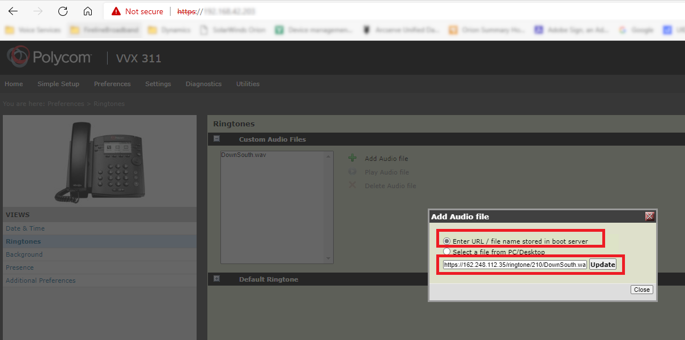Image resolution: width=685 pixels, height=340 pixels.
Task: Go back with the browser back arrow
Action: tap(12, 11)
